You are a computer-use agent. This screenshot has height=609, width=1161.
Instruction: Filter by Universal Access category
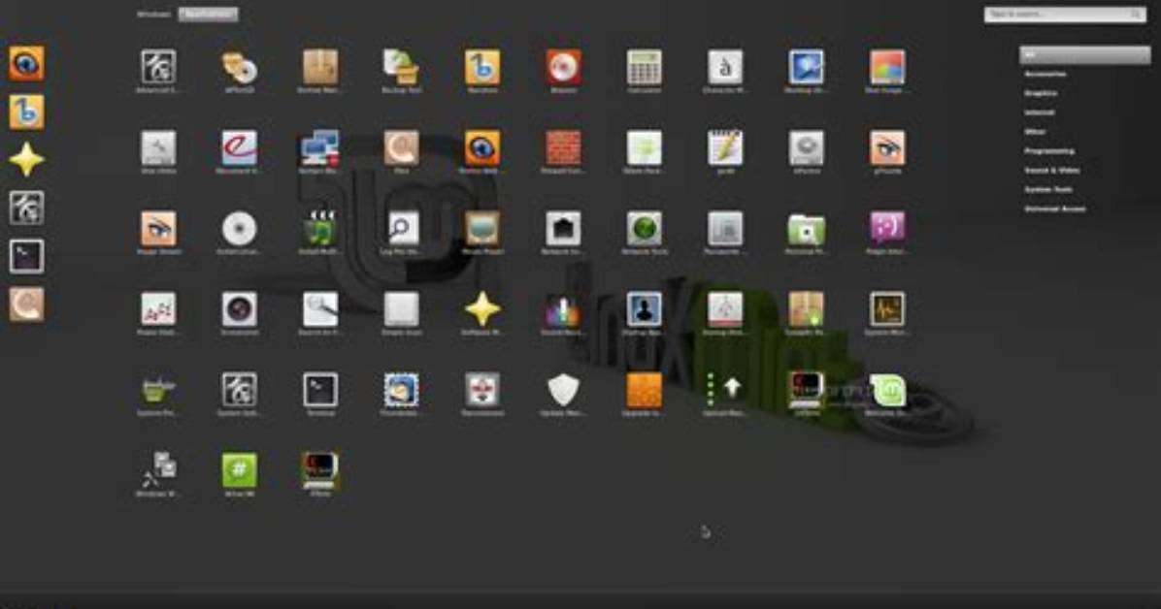click(1054, 208)
